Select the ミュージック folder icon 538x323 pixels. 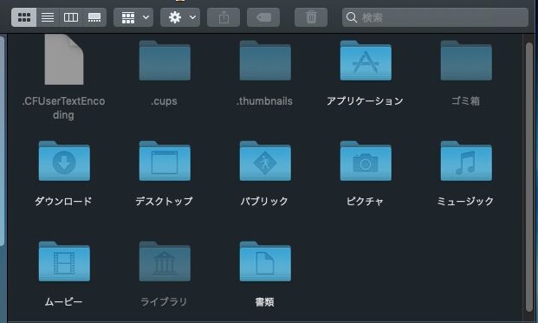tap(466, 161)
